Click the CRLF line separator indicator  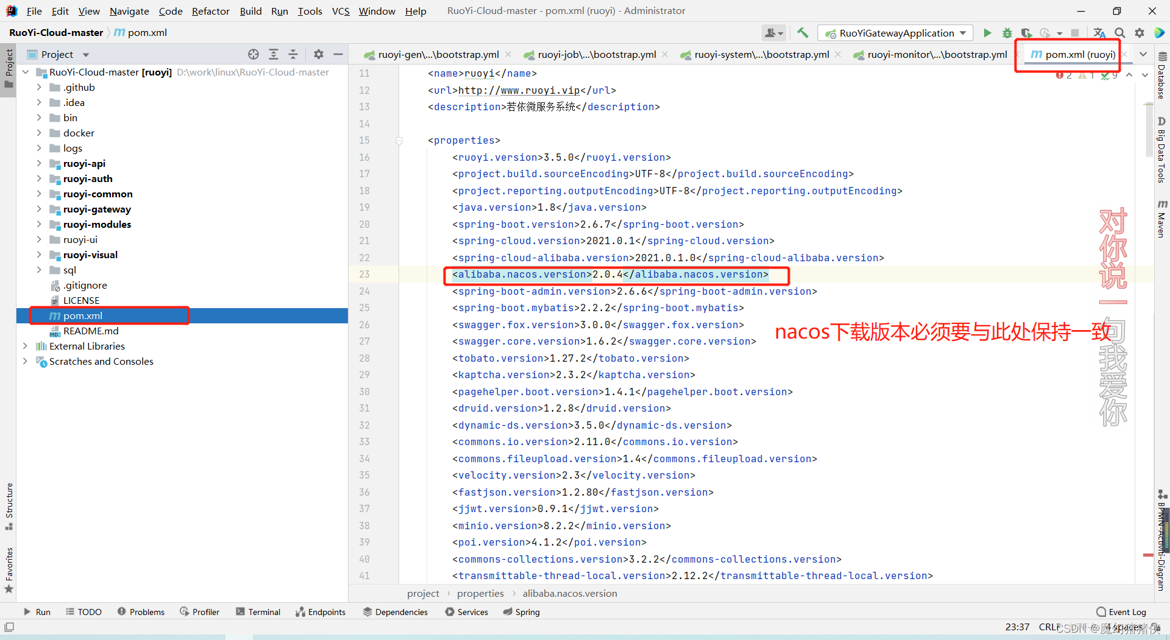pos(1050,627)
